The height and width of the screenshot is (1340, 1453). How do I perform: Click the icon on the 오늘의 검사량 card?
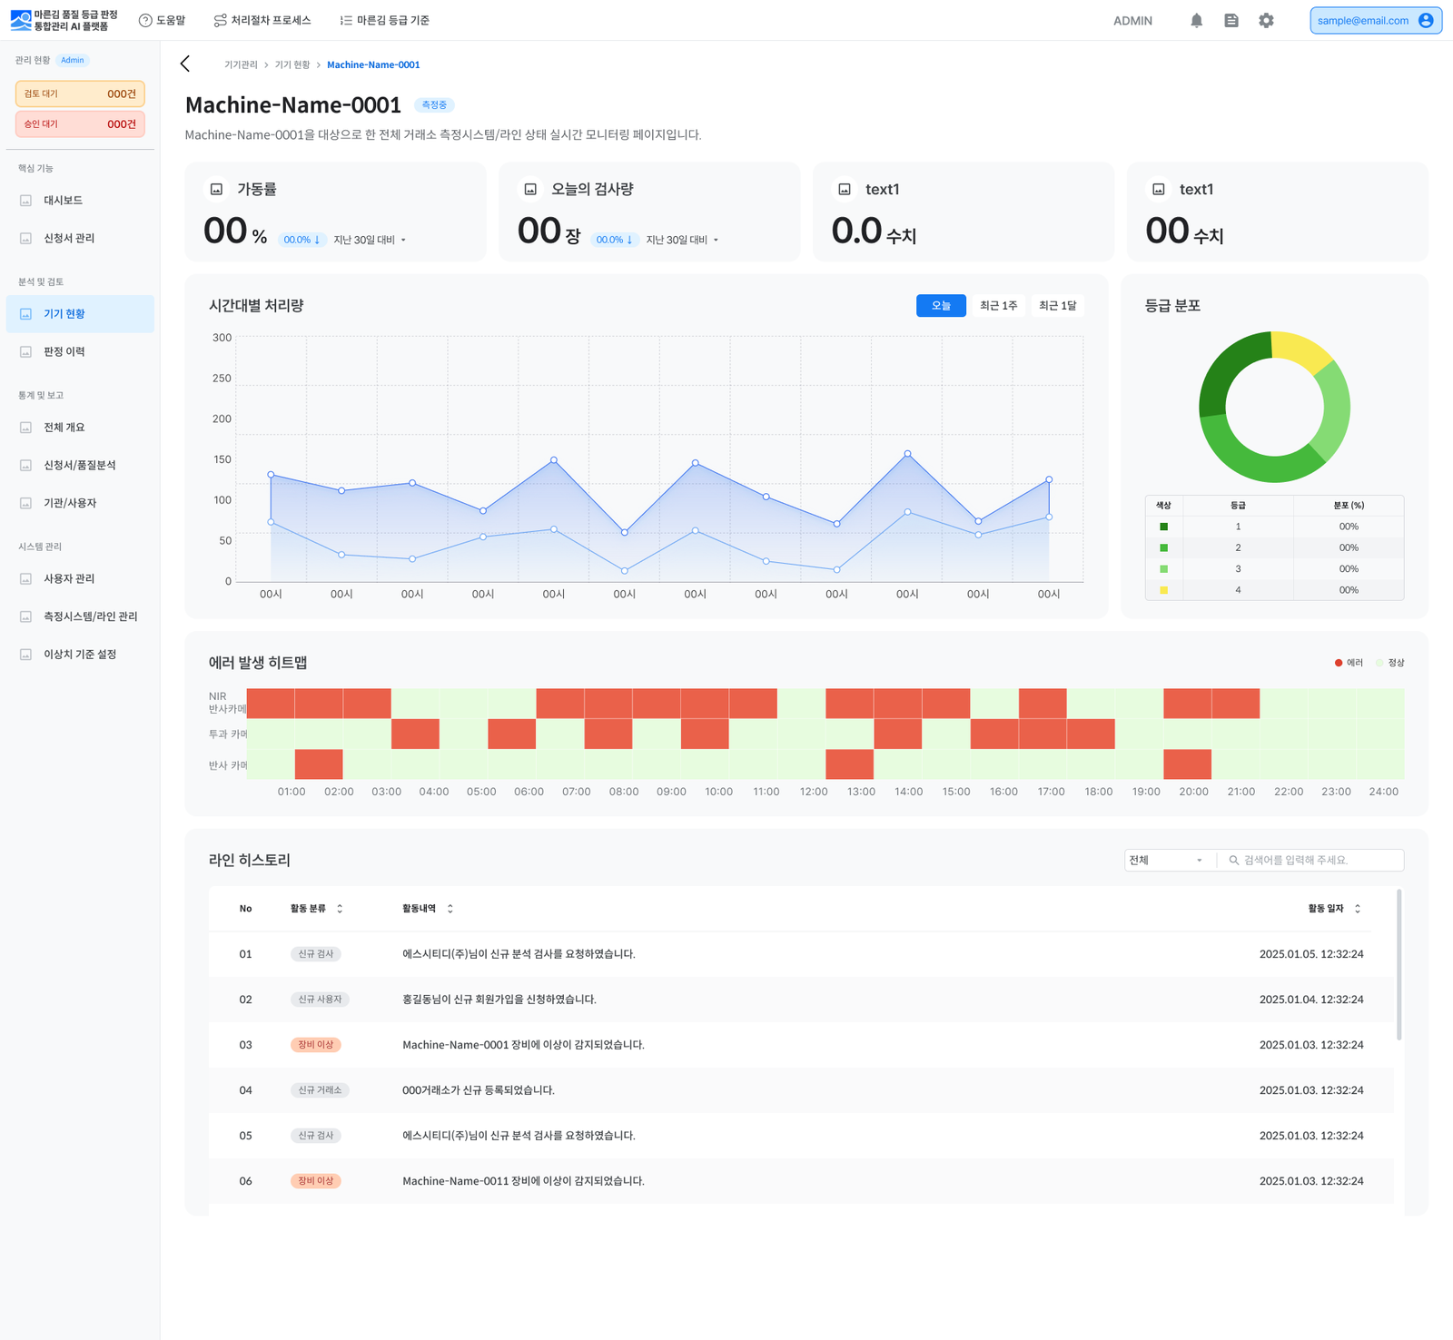[530, 190]
